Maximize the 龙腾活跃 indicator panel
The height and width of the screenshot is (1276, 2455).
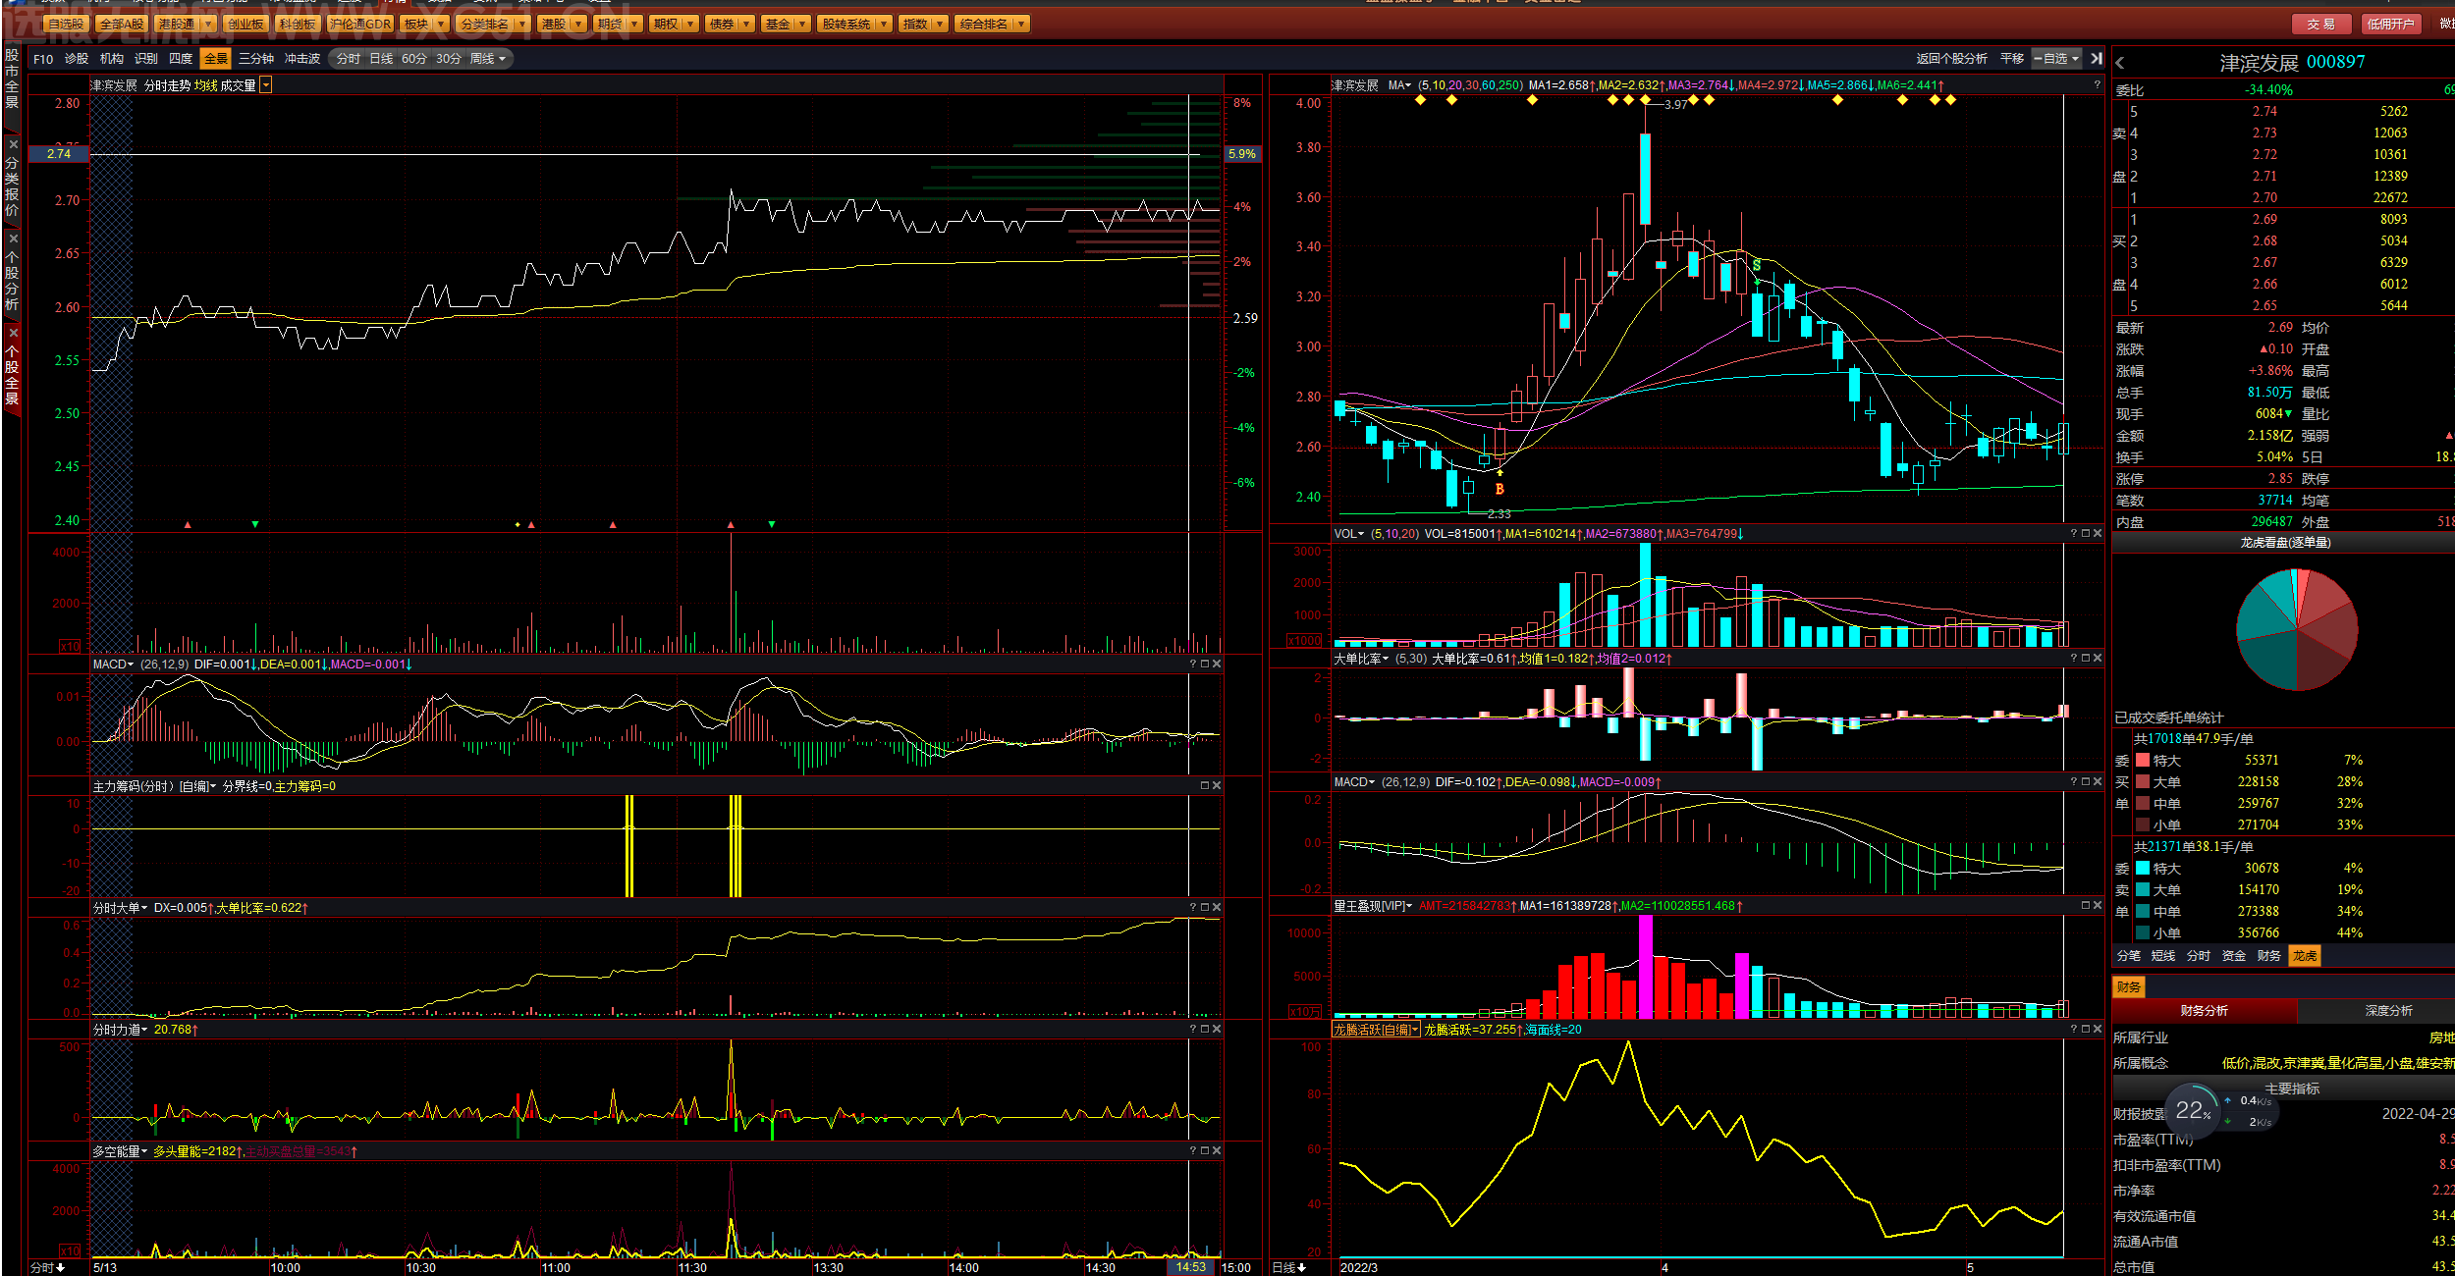(x=2086, y=1029)
